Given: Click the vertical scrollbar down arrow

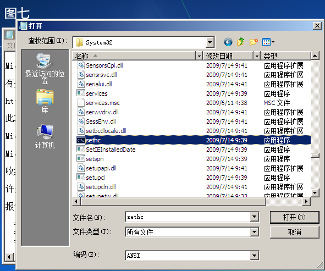Looking at the screenshot, I should [315, 193].
